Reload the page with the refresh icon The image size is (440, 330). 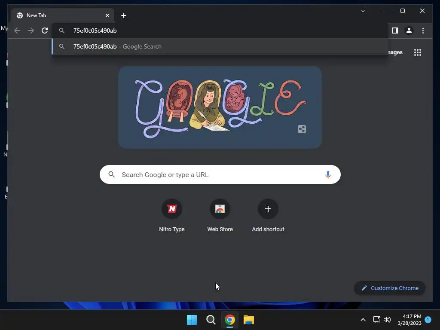click(x=45, y=31)
